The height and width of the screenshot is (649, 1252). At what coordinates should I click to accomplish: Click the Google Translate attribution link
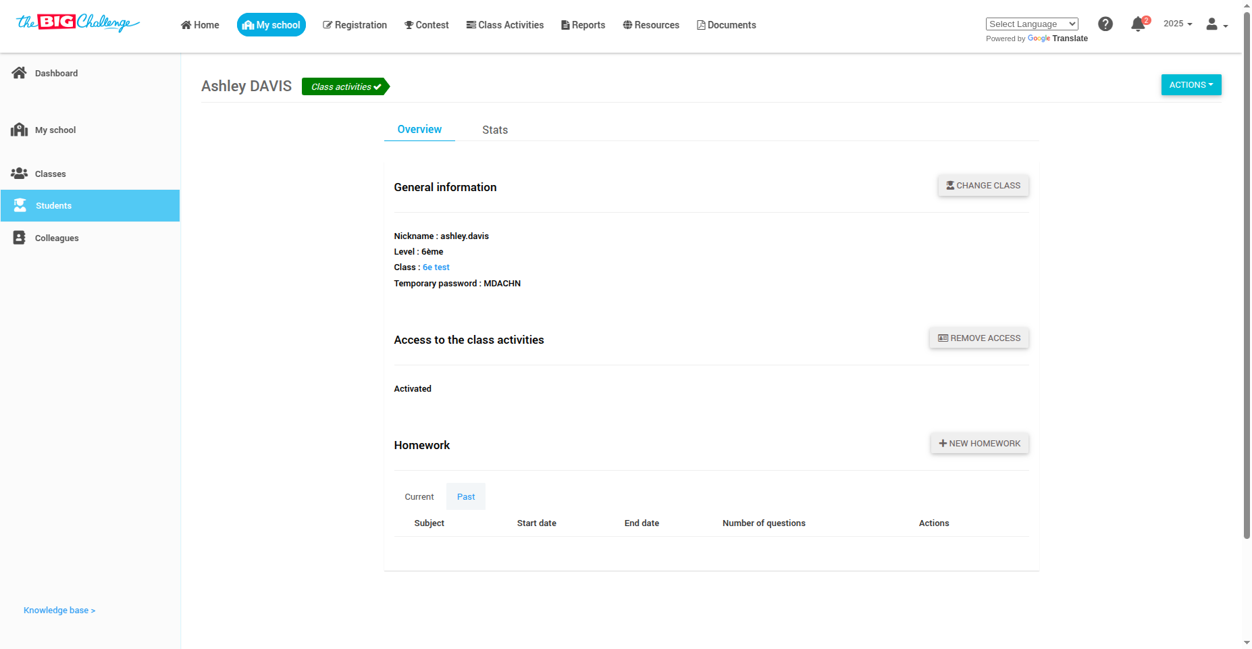[x=1058, y=38]
